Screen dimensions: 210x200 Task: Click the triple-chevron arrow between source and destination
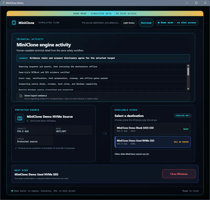104,134
